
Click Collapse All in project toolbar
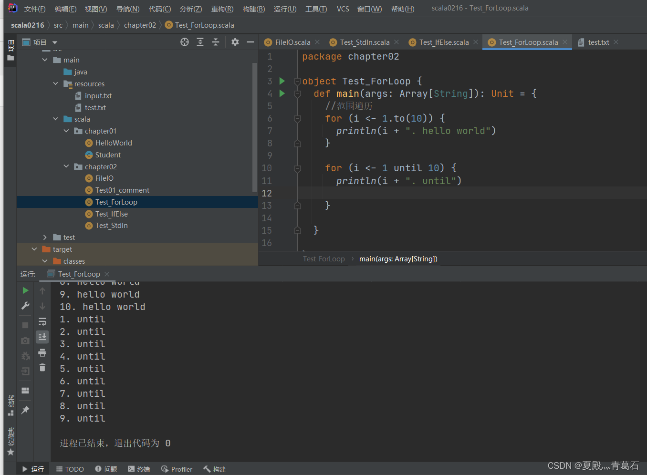point(216,42)
